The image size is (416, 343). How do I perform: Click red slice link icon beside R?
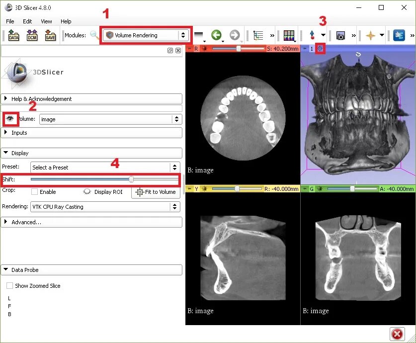(x=205, y=49)
